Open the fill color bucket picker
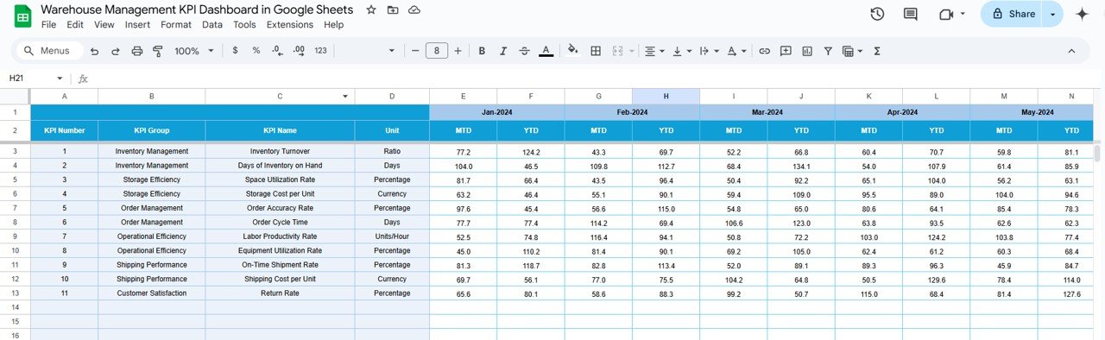1105x340 pixels. [572, 51]
